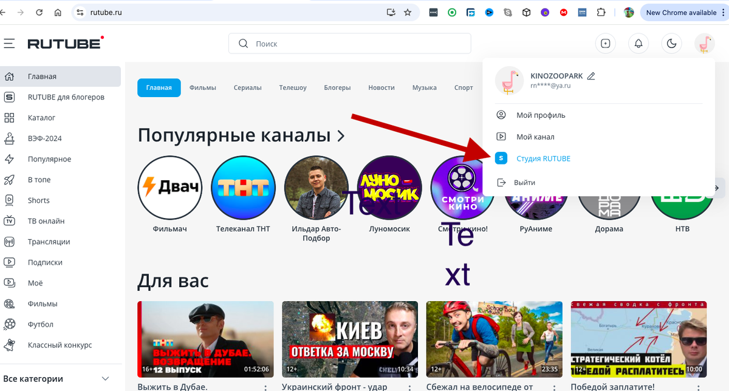Open options for Сбежал на велосипеде video
729x391 pixels.
tap(555, 387)
